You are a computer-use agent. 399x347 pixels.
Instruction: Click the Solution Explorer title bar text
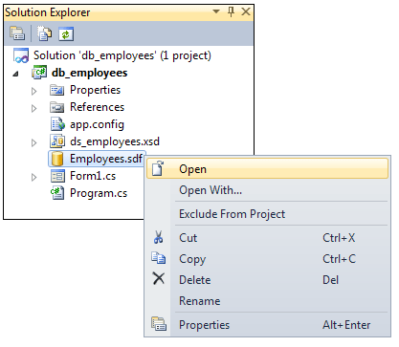pyautogui.click(x=48, y=12)
